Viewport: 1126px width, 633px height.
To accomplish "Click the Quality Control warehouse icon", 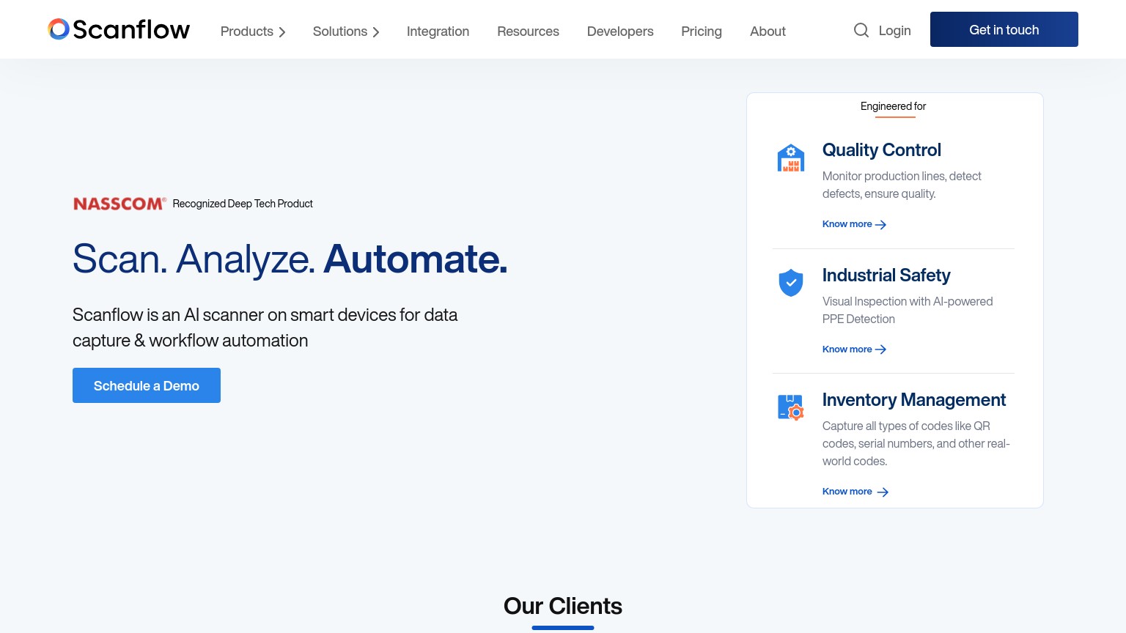I will (x=790, y=158).
